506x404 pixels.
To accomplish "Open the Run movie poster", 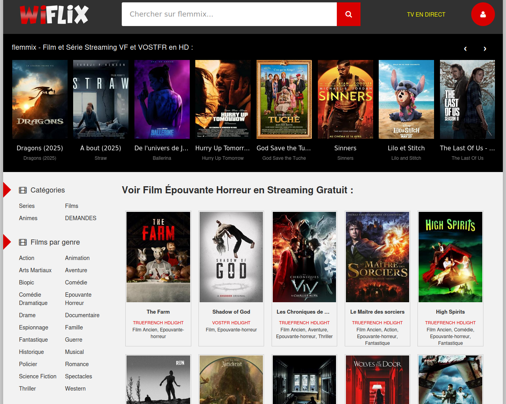I will [158, 380].
